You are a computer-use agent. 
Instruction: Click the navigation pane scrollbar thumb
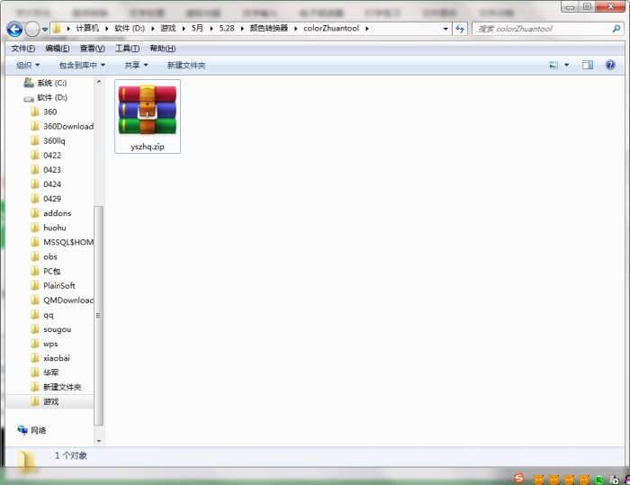[x=98, y=316]
